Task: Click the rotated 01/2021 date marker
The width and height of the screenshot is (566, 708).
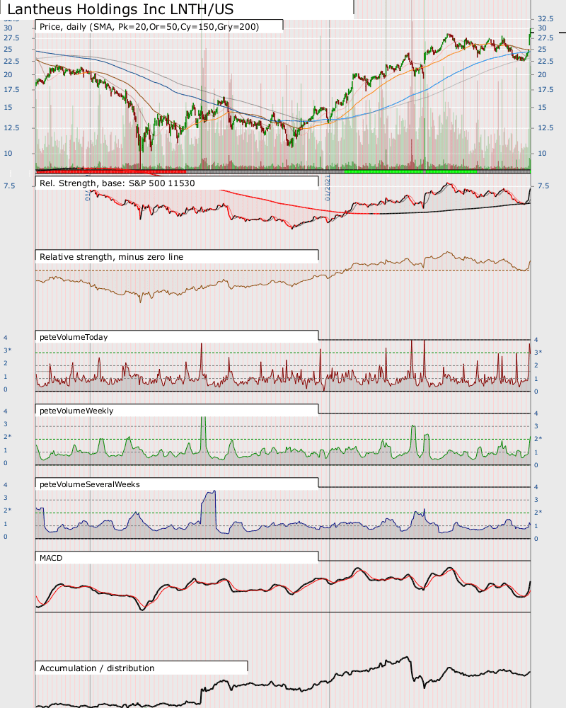Action: pos(328,188)
